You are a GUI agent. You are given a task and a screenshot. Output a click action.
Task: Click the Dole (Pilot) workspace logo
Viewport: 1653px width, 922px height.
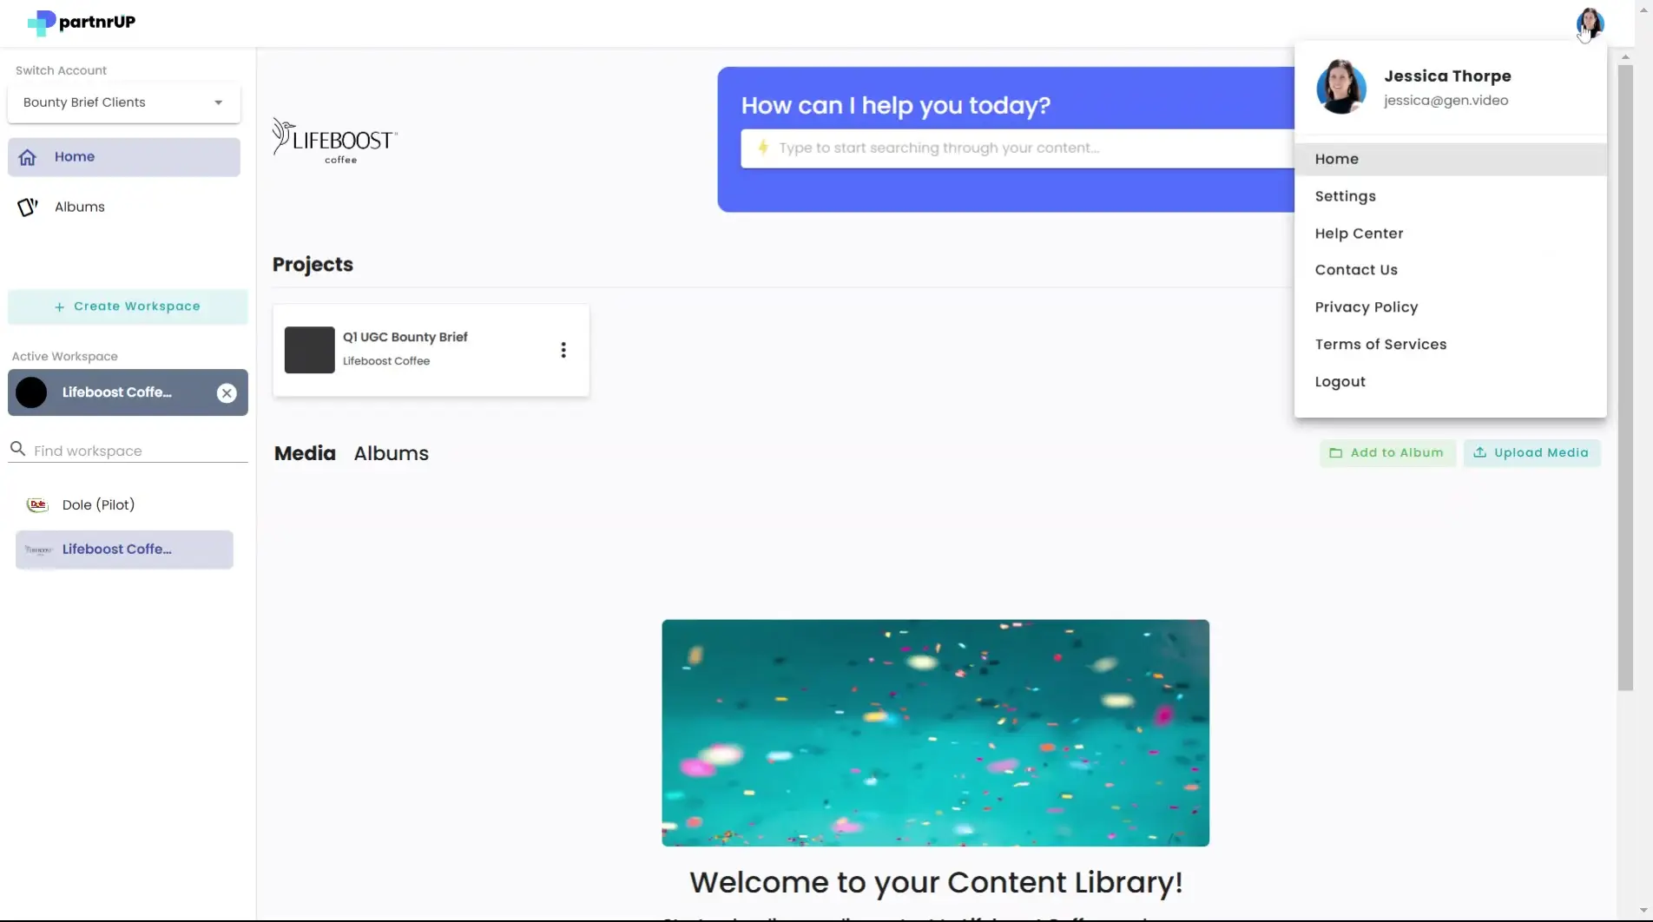(x=36, y=504)
